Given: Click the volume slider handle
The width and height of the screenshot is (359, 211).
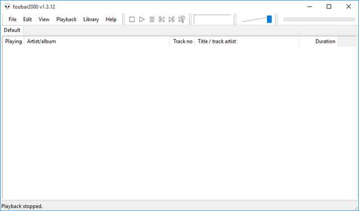Looking at the screenshot, I should (x=269, y=19).
